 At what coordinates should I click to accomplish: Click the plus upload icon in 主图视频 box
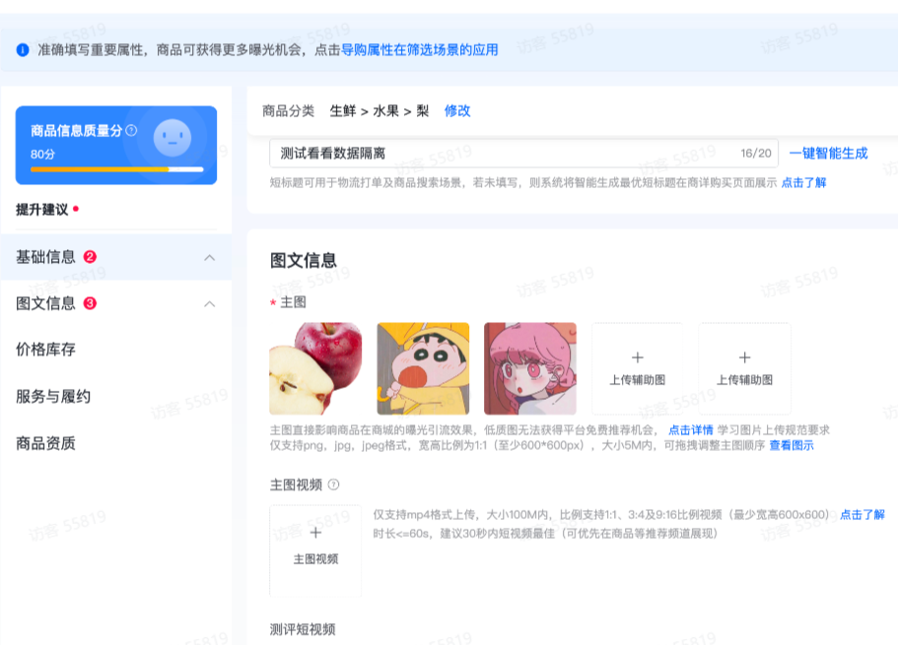click(316, 532)
